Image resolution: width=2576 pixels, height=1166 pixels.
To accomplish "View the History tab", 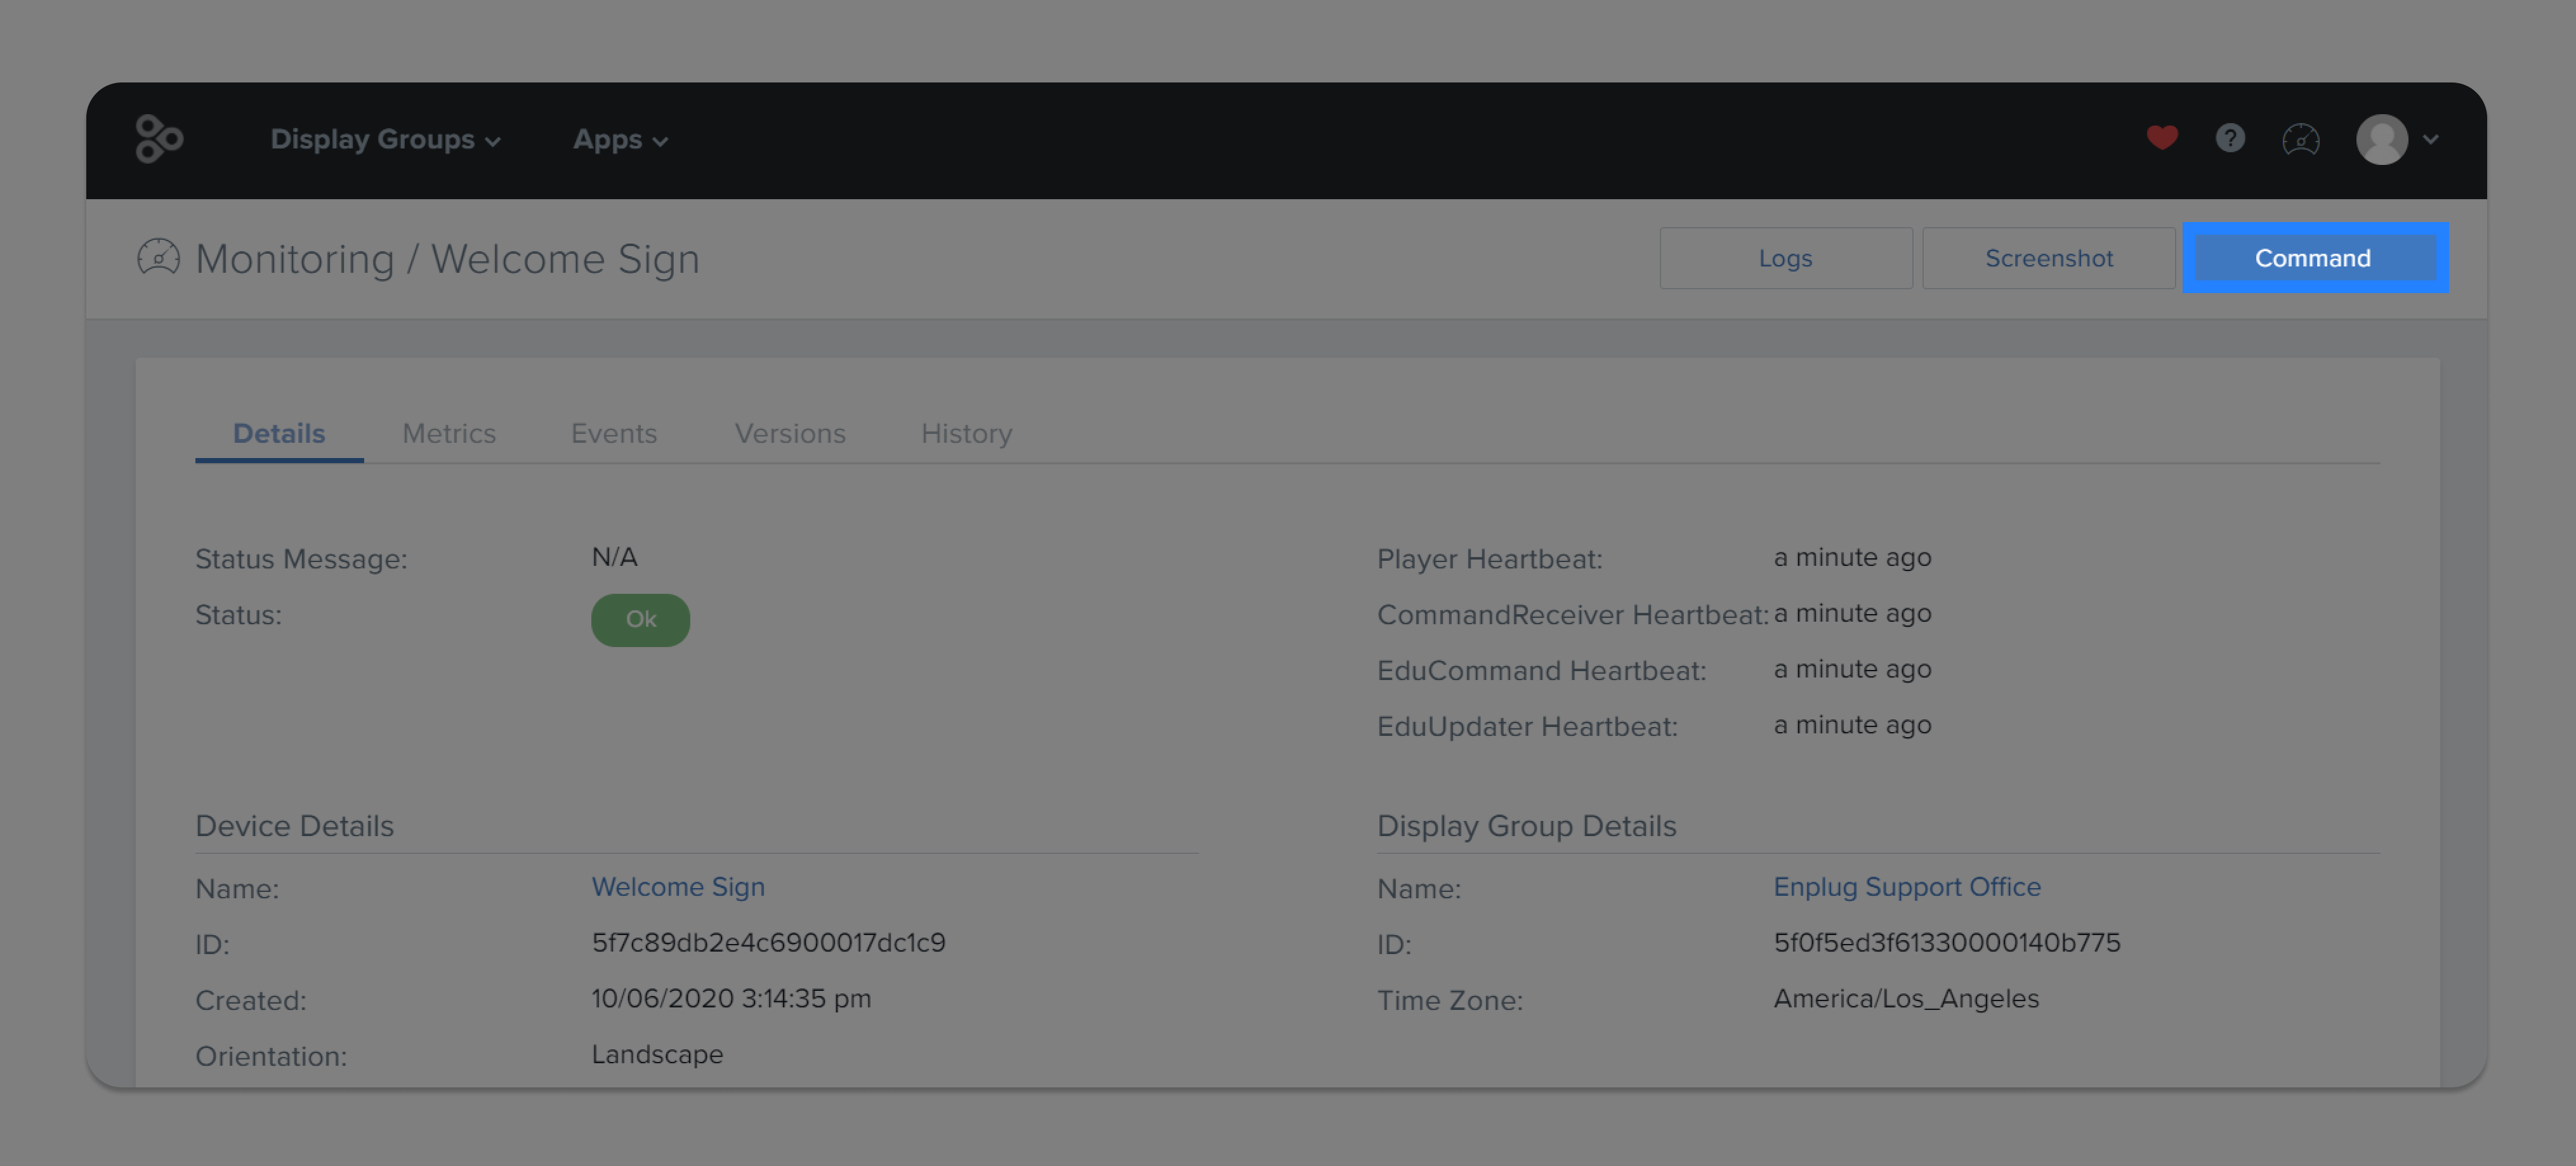I will click(x=966, y=433).
